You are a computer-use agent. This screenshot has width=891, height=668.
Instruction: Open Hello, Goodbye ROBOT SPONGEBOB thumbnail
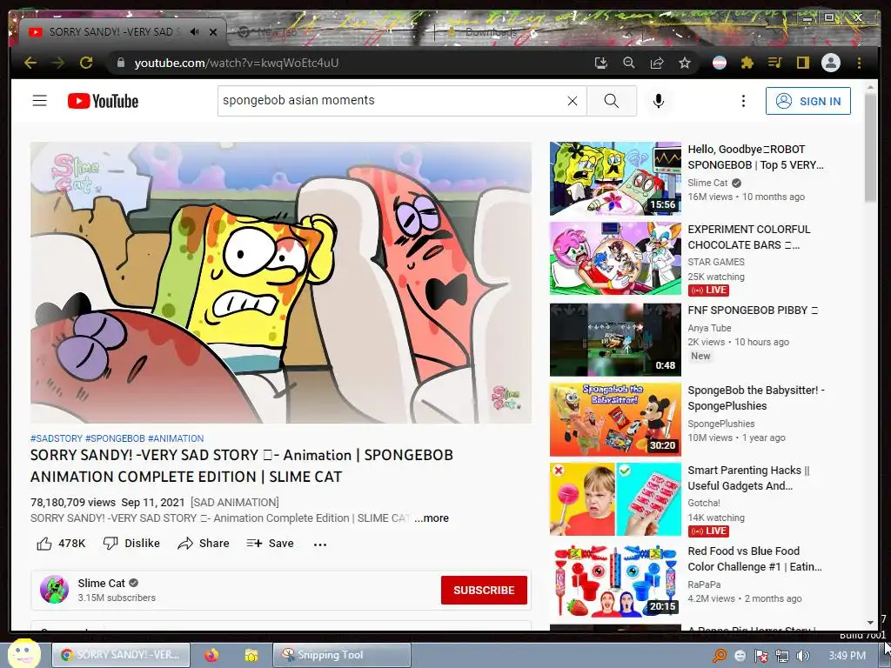615,178
